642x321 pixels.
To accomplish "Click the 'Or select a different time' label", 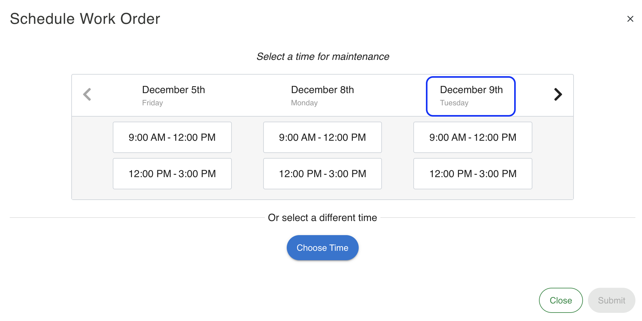I will point(322,218).
